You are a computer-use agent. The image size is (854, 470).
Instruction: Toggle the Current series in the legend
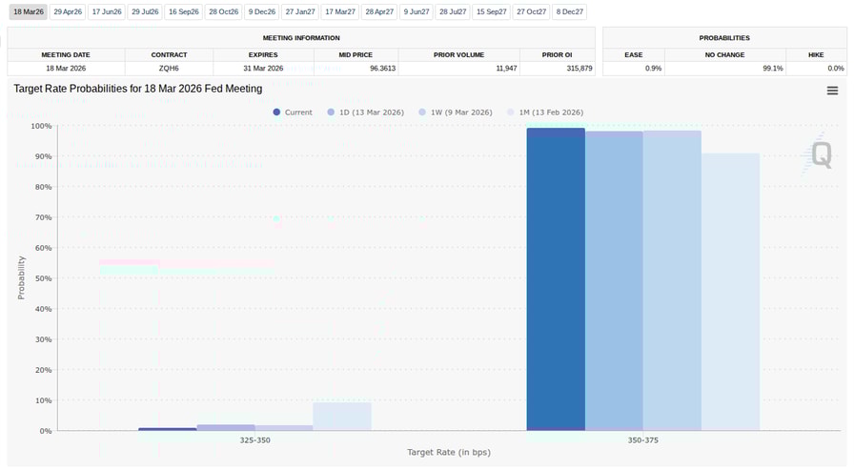click(292, 112)
